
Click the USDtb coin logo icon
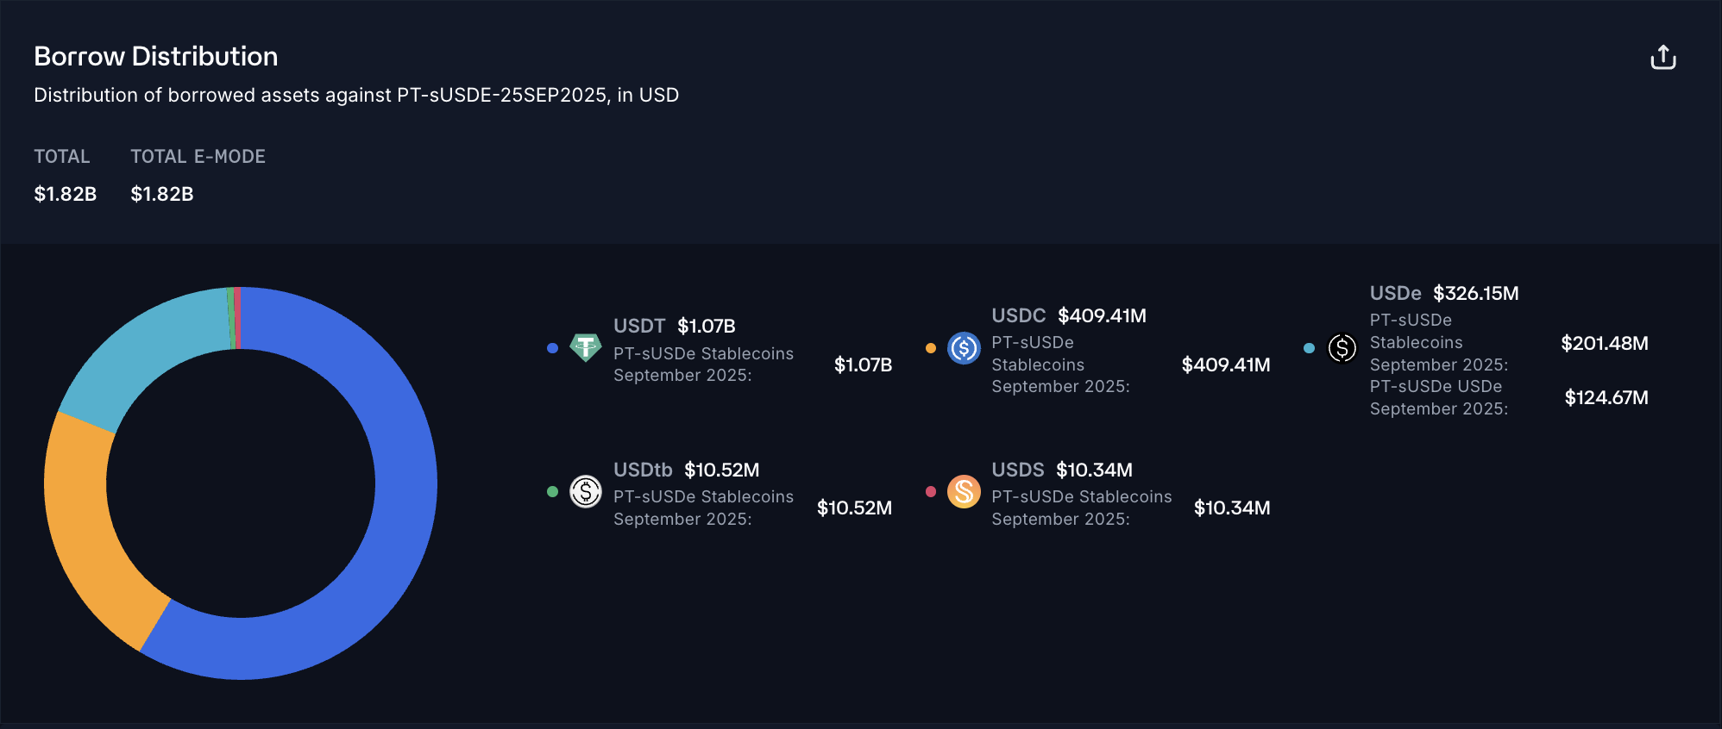[x=586, y=492]
